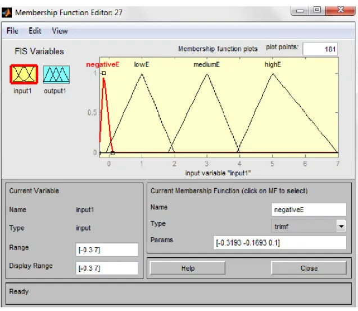Viewport: 358px width, 311px height.
Task: Click the output1 label under the icon
Action: [x=55, y=91]
